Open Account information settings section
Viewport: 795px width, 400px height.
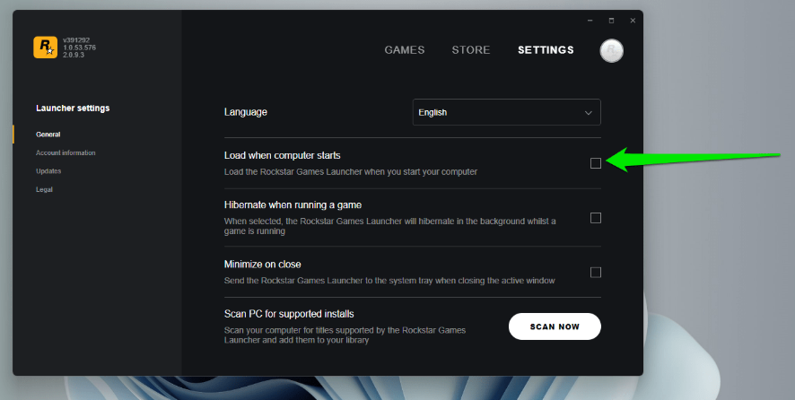pyautogui.click(x=66, y=152)
